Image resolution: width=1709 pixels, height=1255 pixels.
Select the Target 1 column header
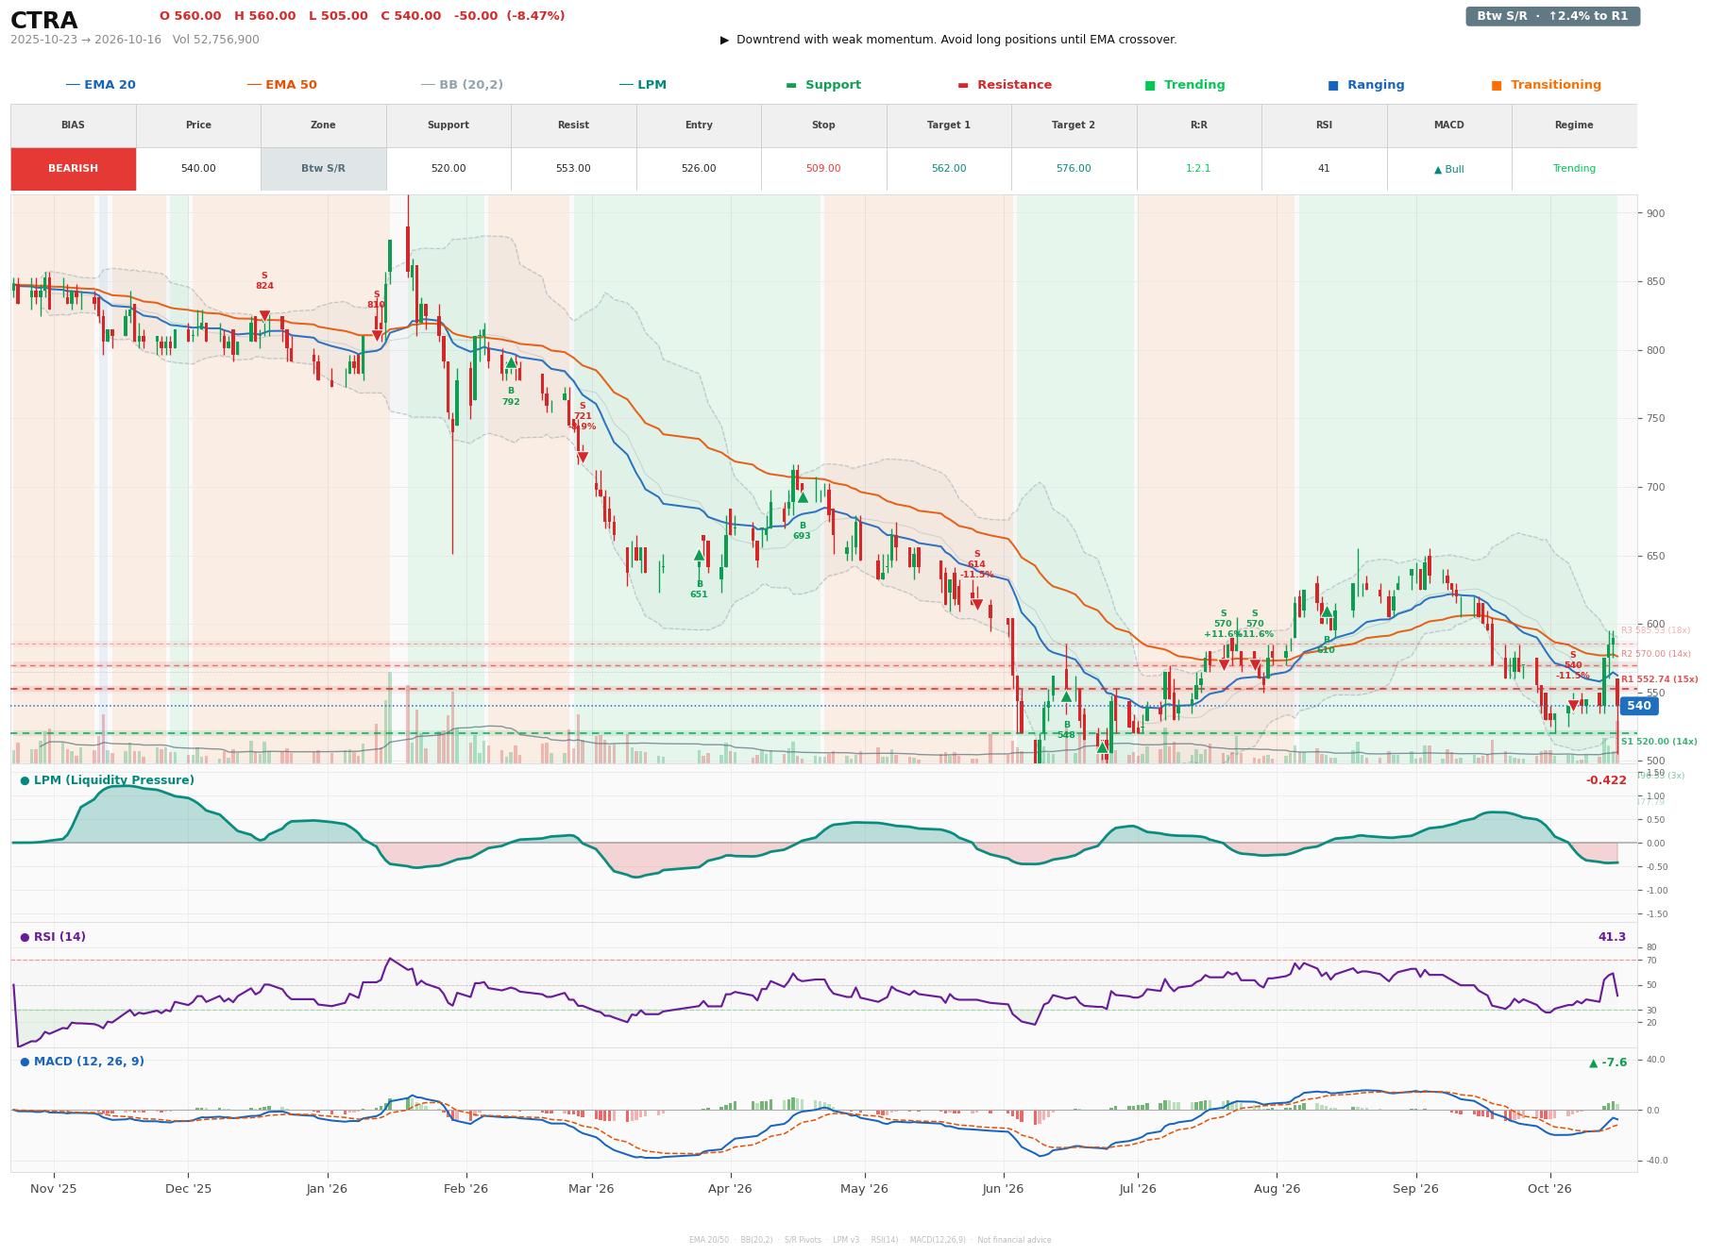click(x=949, y=125)
